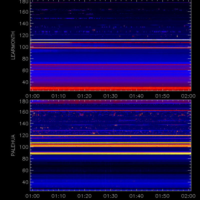Screen dimensions: 200x200
Task: Select the 160 tick on LEARMONTH axis
Action: [24, 12]
